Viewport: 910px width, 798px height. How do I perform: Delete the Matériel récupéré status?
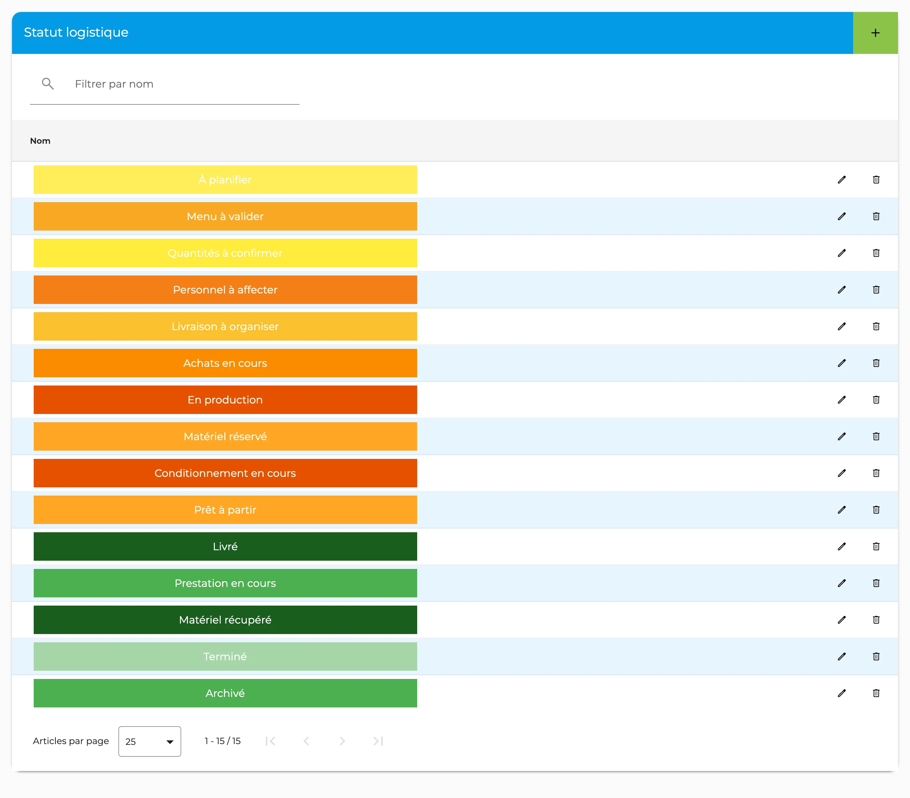(x=876, y=620)
